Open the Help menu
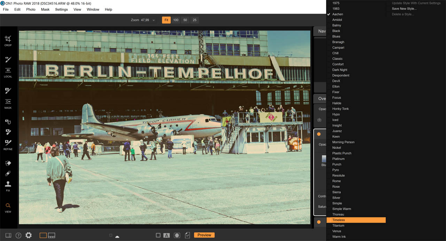 tap(108, 9)
